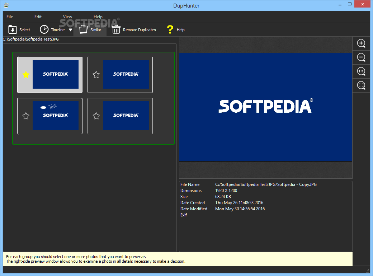The image size is (373, 276).
Task: Click the Select folder download icon
Action: point(13,29)
